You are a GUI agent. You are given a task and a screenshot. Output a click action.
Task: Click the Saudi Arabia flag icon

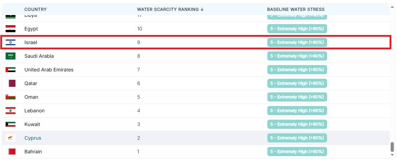11,56
